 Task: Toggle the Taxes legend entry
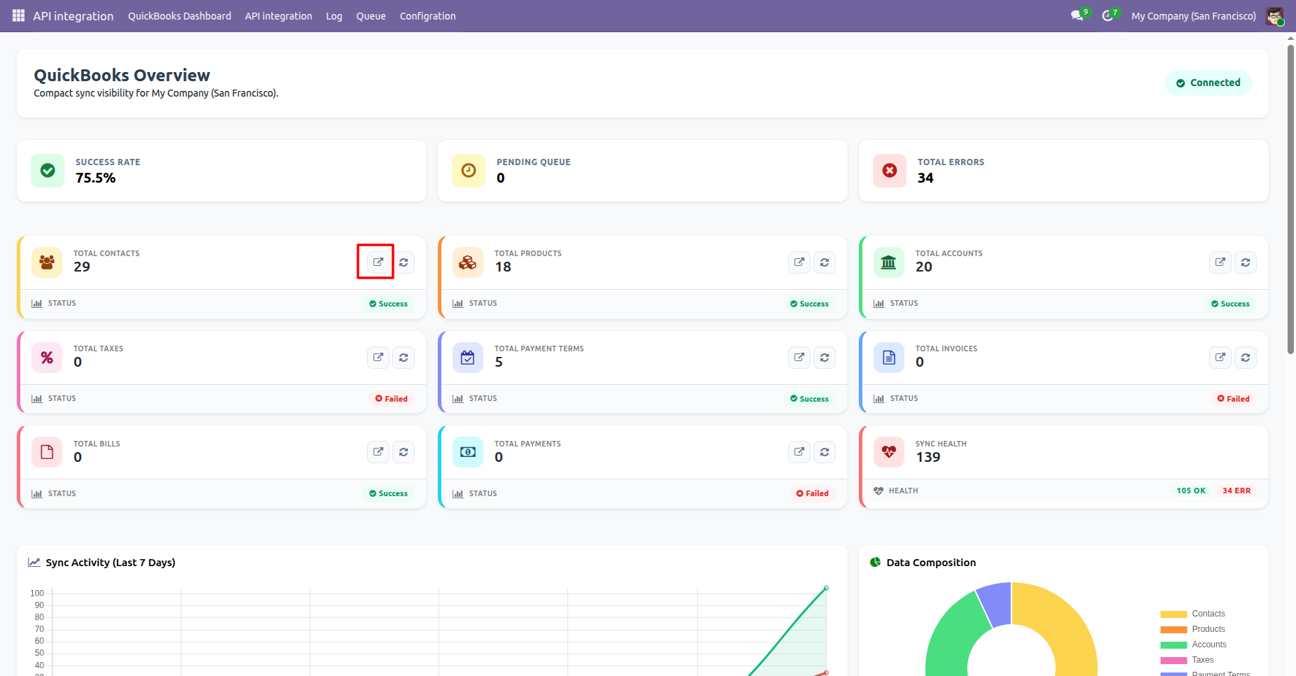click(x=1187, y=660)
